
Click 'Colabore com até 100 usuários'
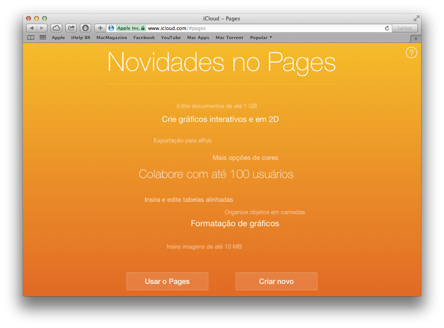coord(216,174)
